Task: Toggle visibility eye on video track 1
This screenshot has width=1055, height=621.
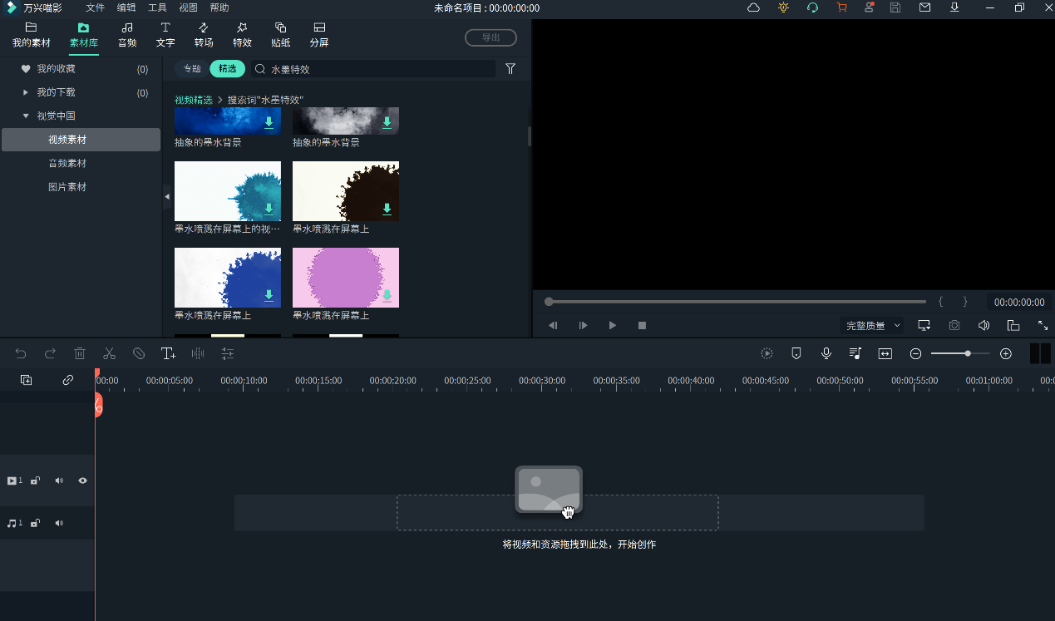Action: [x=83, y=481]
